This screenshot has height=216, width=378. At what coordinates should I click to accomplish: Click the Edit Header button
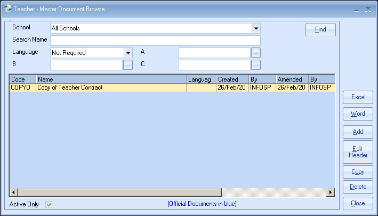pos(358,152)
